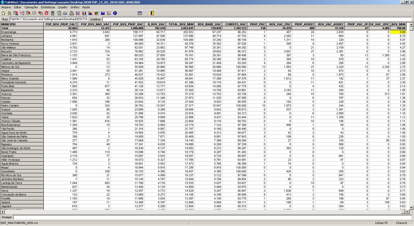Image resolution: width=414 pixels, height=226 pixels.
Task: Select the São Mateus row header
Action: point(22,47)
